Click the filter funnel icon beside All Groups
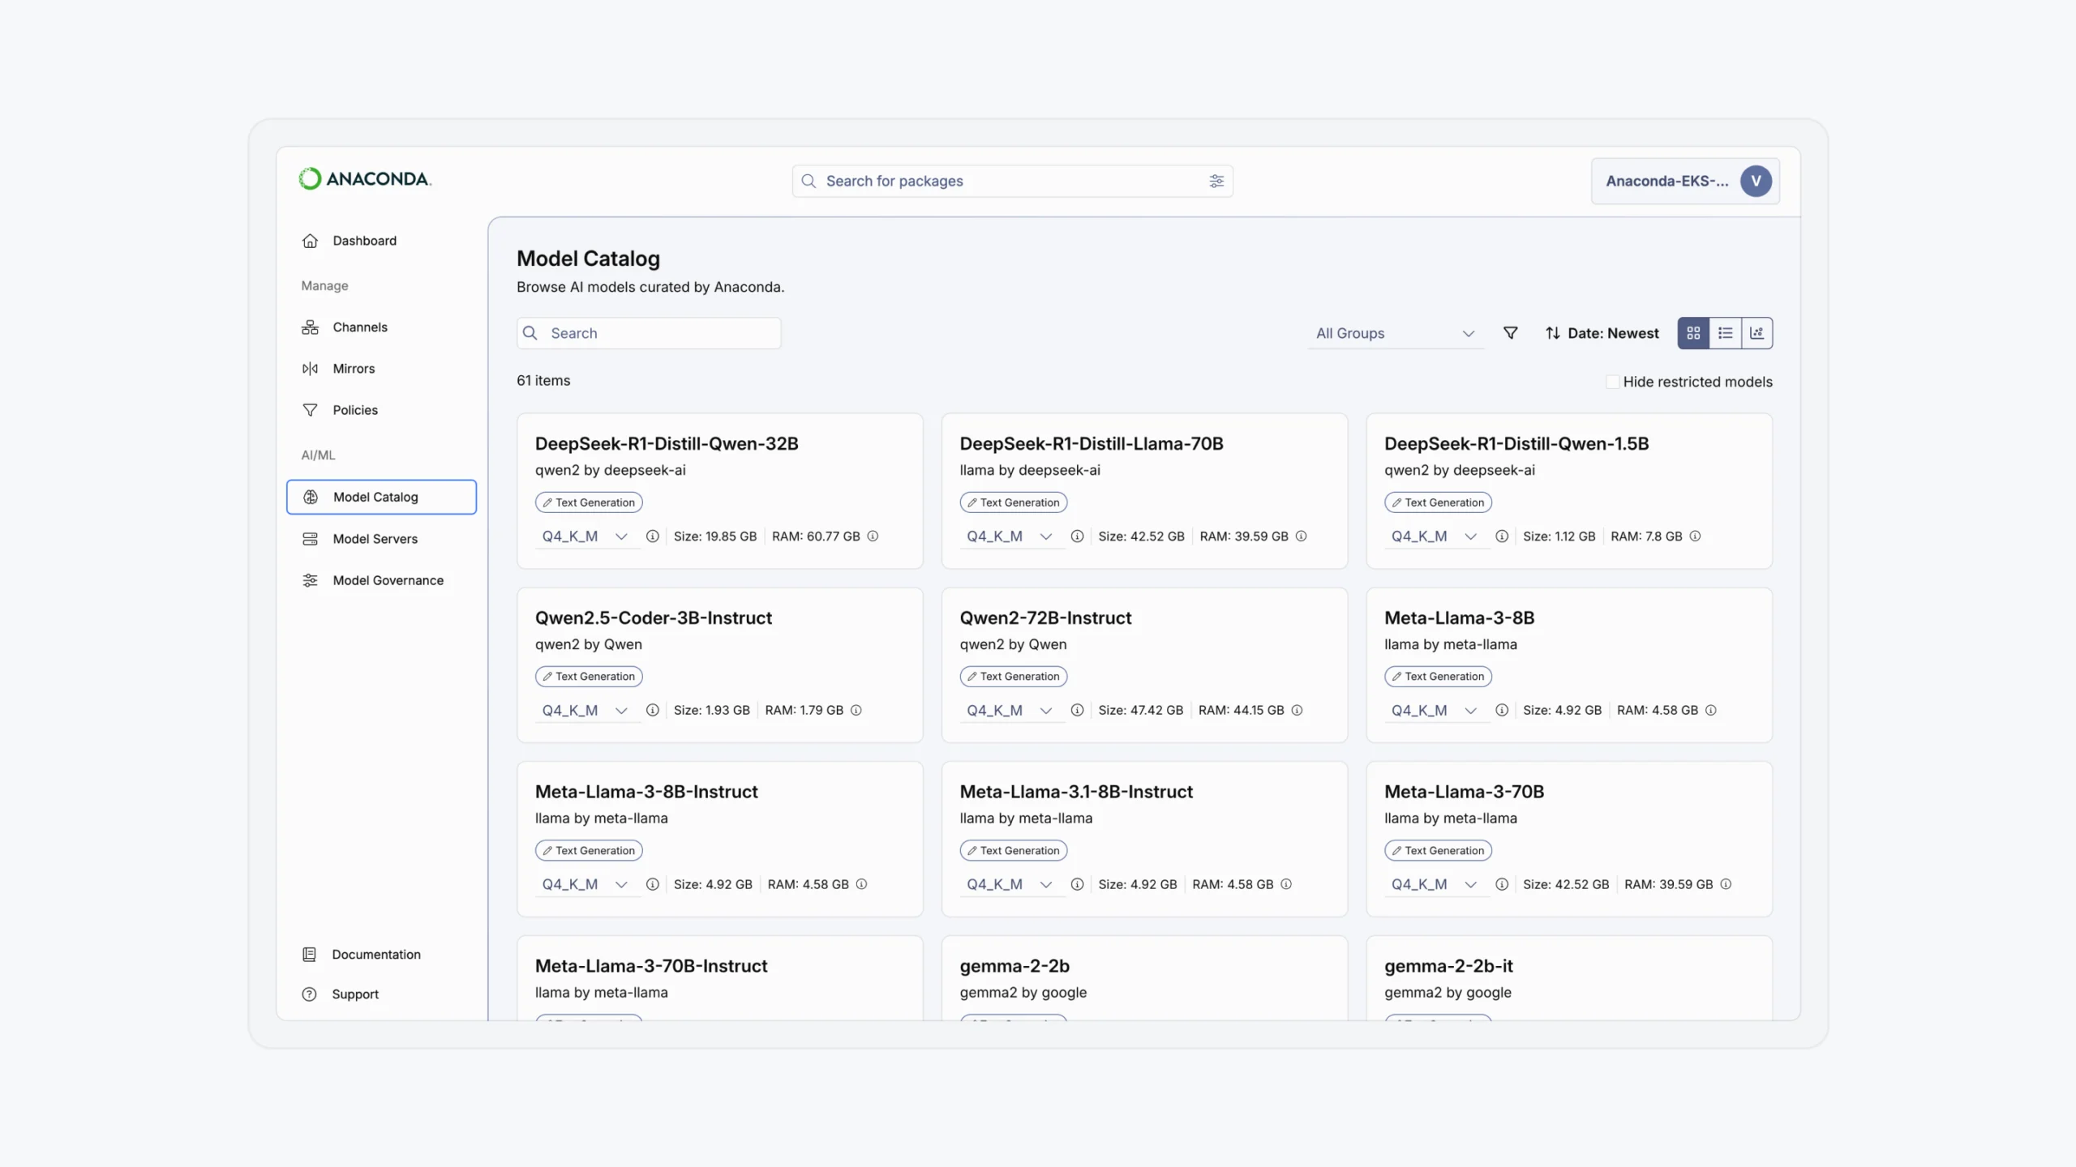2076x1167 pixels. point(1510,333)
